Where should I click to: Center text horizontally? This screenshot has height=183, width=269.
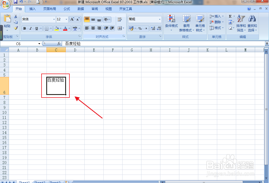pos(93,28)
